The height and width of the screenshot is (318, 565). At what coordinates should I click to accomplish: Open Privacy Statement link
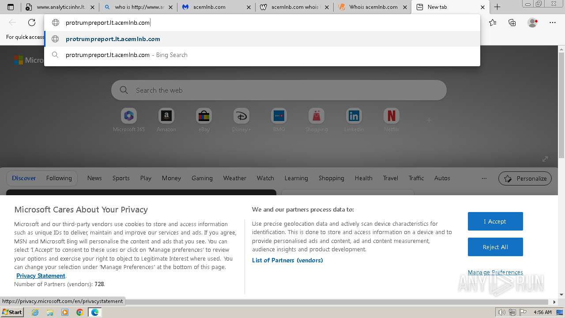(41, 276)
